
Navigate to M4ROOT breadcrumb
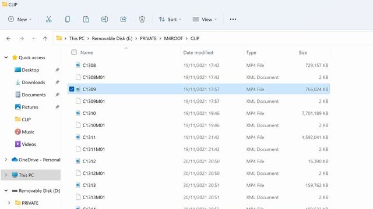(174, 38)
